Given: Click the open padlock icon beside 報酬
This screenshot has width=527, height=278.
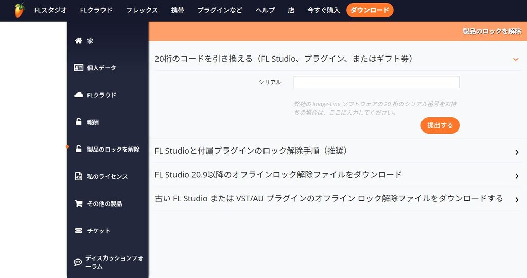Looking at the screenshot, I should tap(79, 122).
